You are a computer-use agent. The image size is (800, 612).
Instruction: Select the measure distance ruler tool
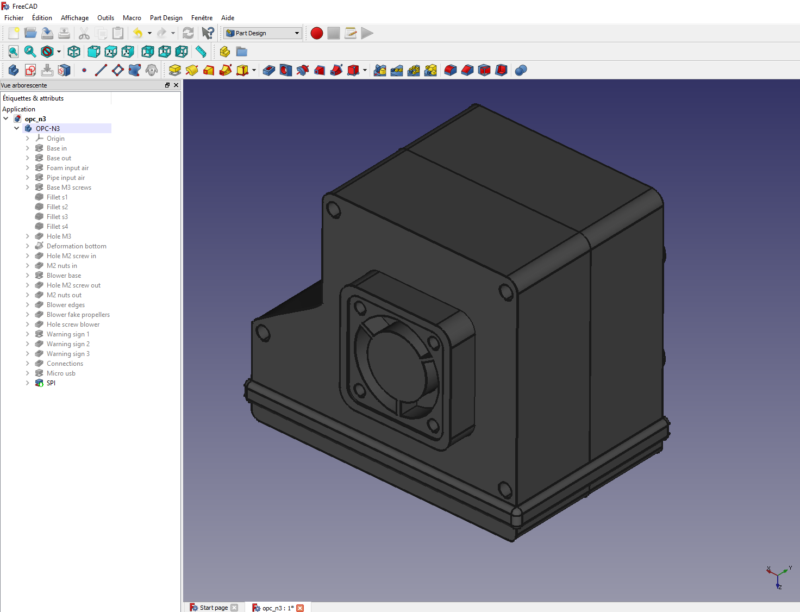click(x=201, y=52)
